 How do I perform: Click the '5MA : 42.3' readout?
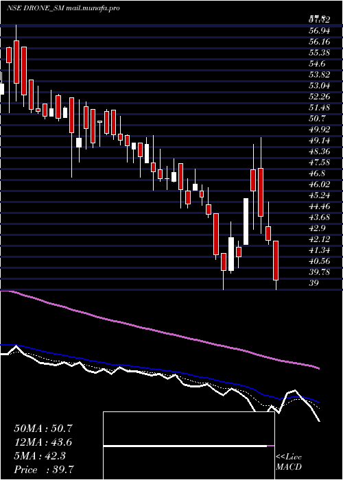click(39, 456)
